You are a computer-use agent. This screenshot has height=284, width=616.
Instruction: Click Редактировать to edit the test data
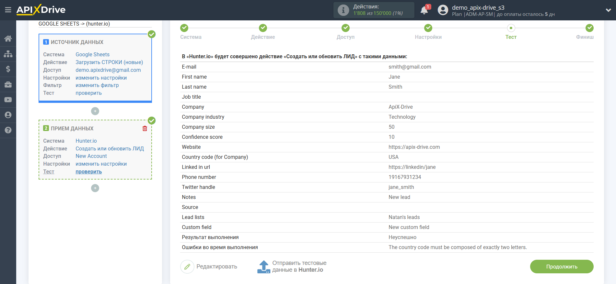tap(209, 267)
